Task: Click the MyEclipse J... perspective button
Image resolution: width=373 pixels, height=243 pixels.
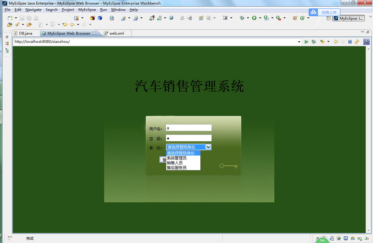Action: tap(348, 18)
